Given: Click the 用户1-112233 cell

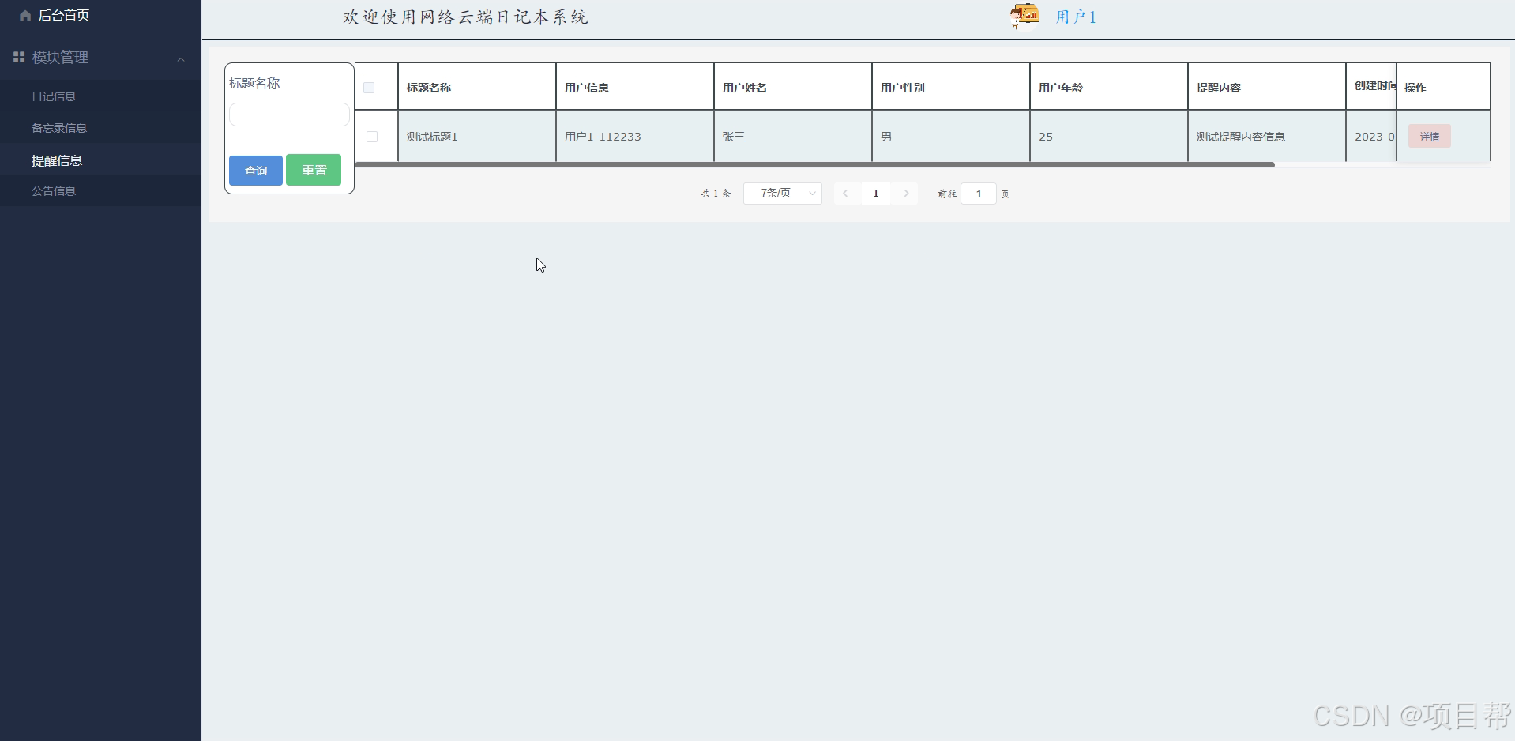Looking at the screenshot, I should tap(635, 137).
